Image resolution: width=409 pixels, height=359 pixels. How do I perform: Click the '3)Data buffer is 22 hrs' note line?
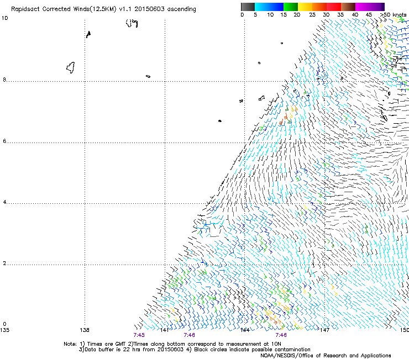click(195, 350)
